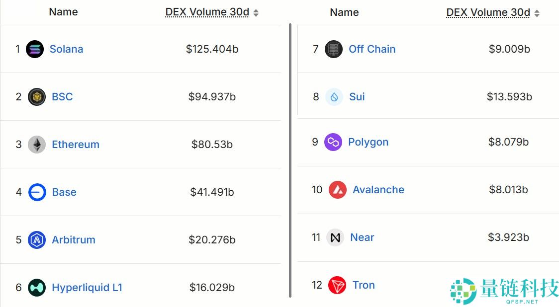
Task: Click the Near protocol logo icon
Action: tap(336, 237)
